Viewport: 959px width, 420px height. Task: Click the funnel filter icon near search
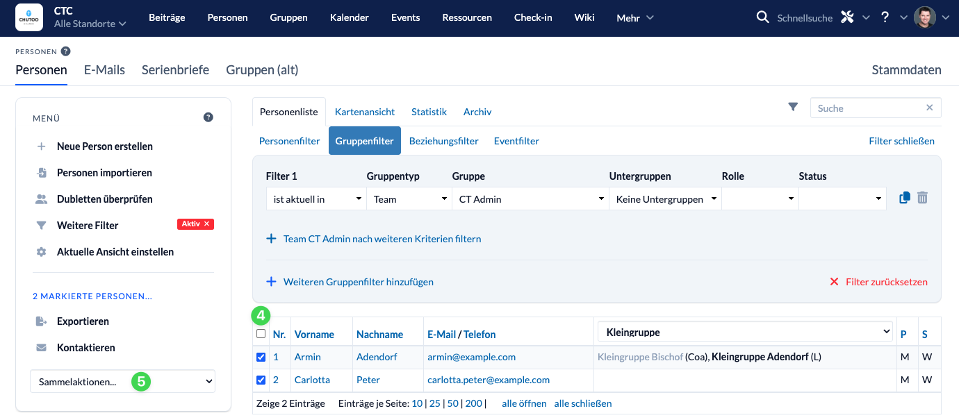click(x=793, y=107)
